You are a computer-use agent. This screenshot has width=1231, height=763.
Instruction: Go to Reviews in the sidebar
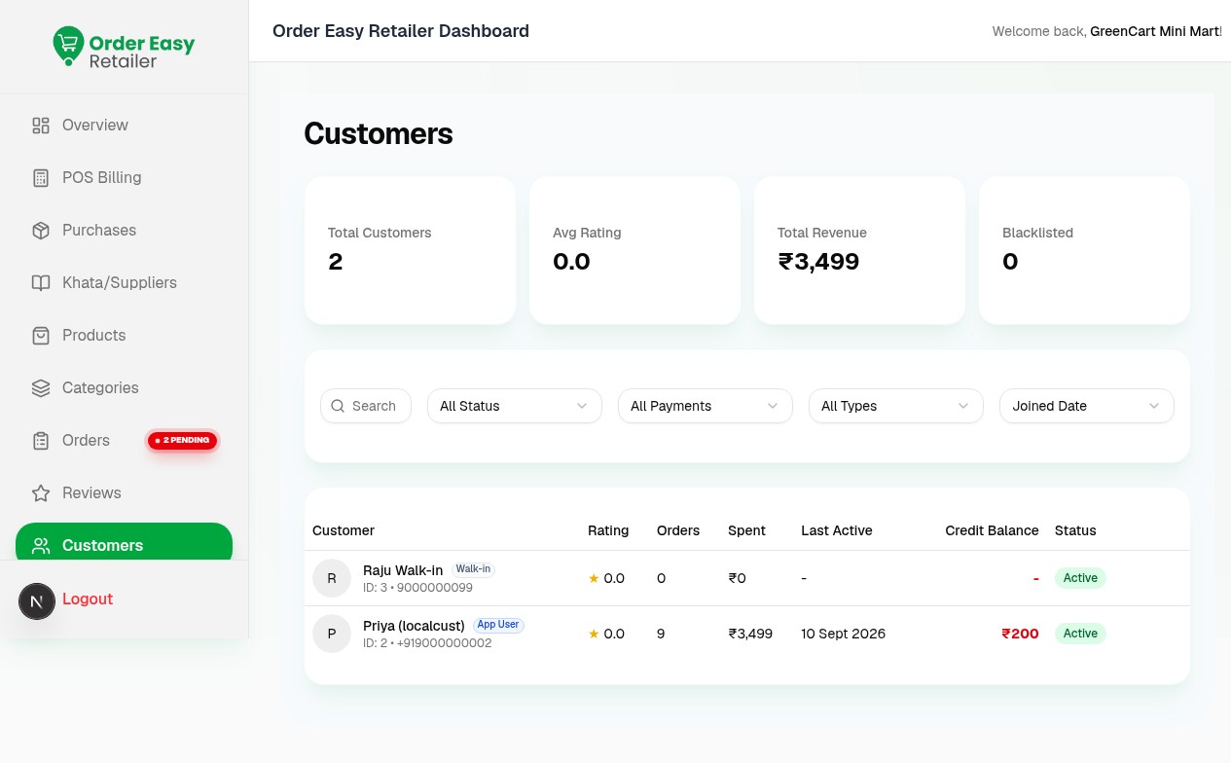(124, 493)
